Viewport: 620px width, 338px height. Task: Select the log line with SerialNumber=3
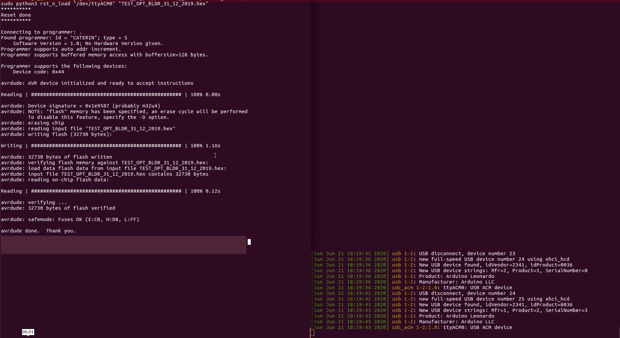[449, 310]
